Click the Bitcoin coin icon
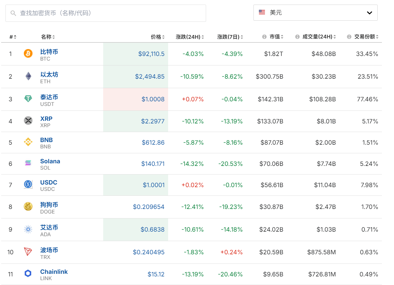394x285 pixels. pos(28,54)
